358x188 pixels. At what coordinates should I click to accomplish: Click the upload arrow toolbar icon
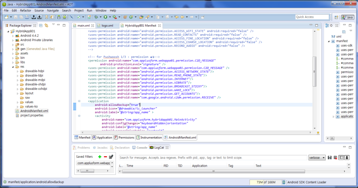(x=33, y=17)
